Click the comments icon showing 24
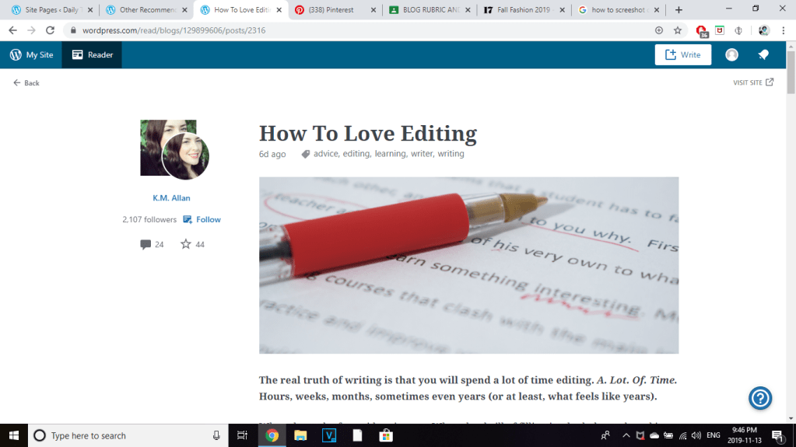796x447 pixels. tap(146, 244)
